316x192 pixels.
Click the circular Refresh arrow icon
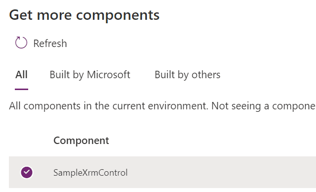pos(21,43)
